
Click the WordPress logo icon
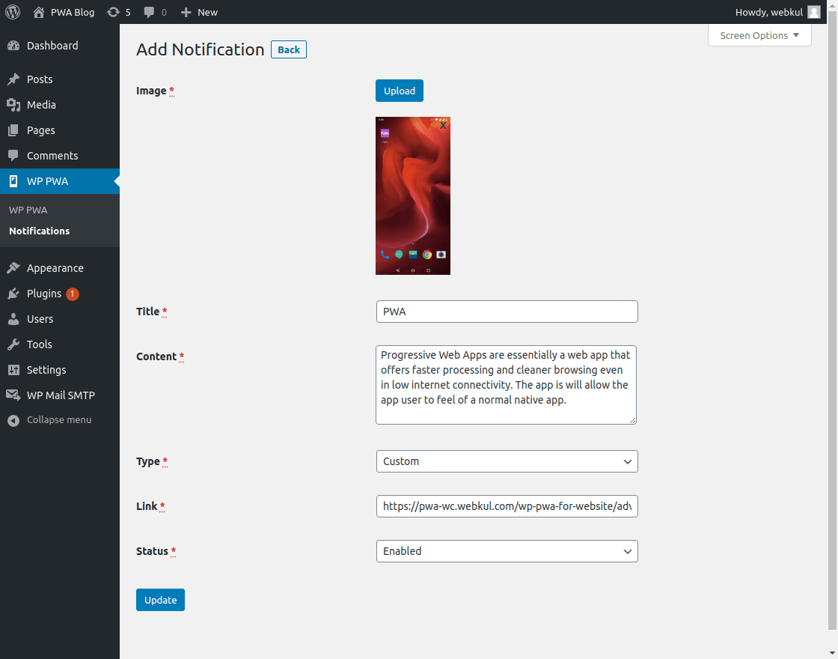point(13,12)
